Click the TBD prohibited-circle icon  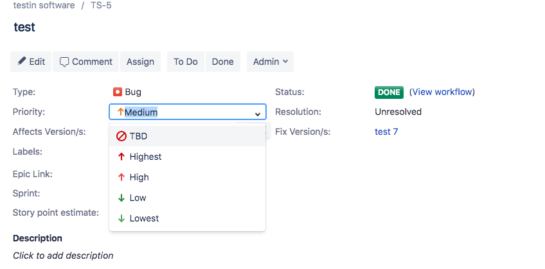tap(121, 136)
